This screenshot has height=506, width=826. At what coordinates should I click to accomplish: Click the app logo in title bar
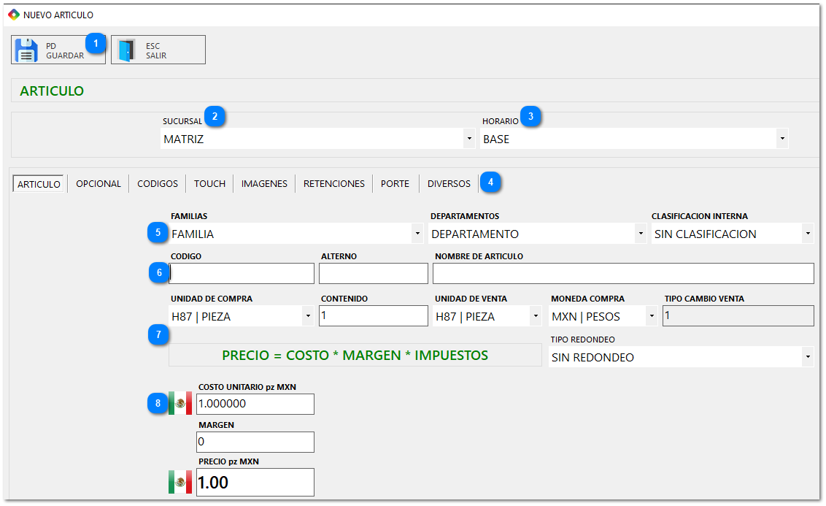pos(14,15)
